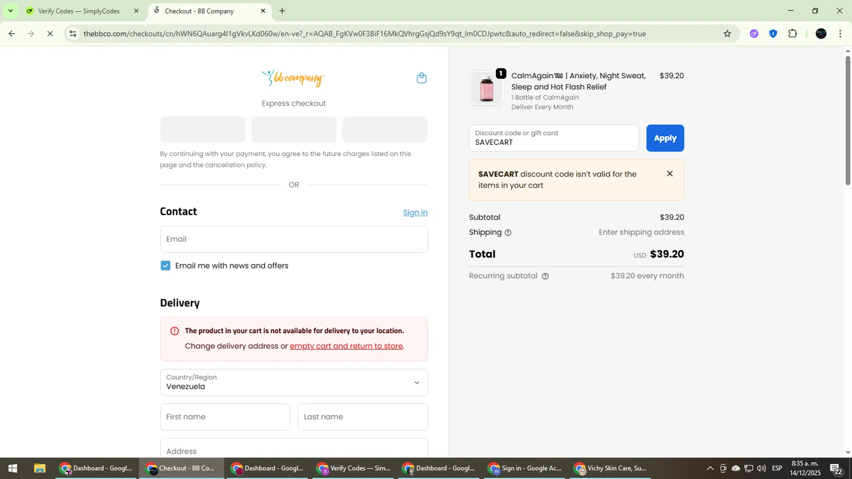The image size is (852, 479).
Task: Select the Checkout - BB Company tab
Action: 199,11
